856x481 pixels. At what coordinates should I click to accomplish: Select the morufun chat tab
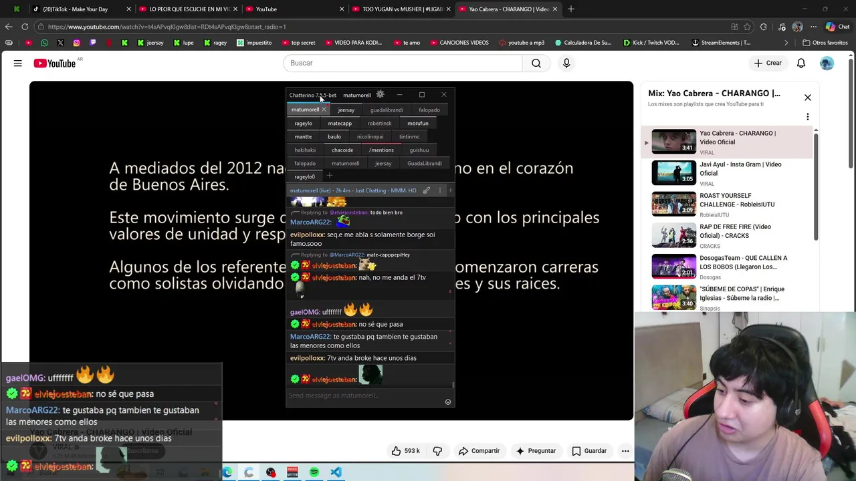[x=418, y=123]
